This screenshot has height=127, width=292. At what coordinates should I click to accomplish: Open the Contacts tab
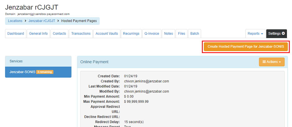point(59,33)
